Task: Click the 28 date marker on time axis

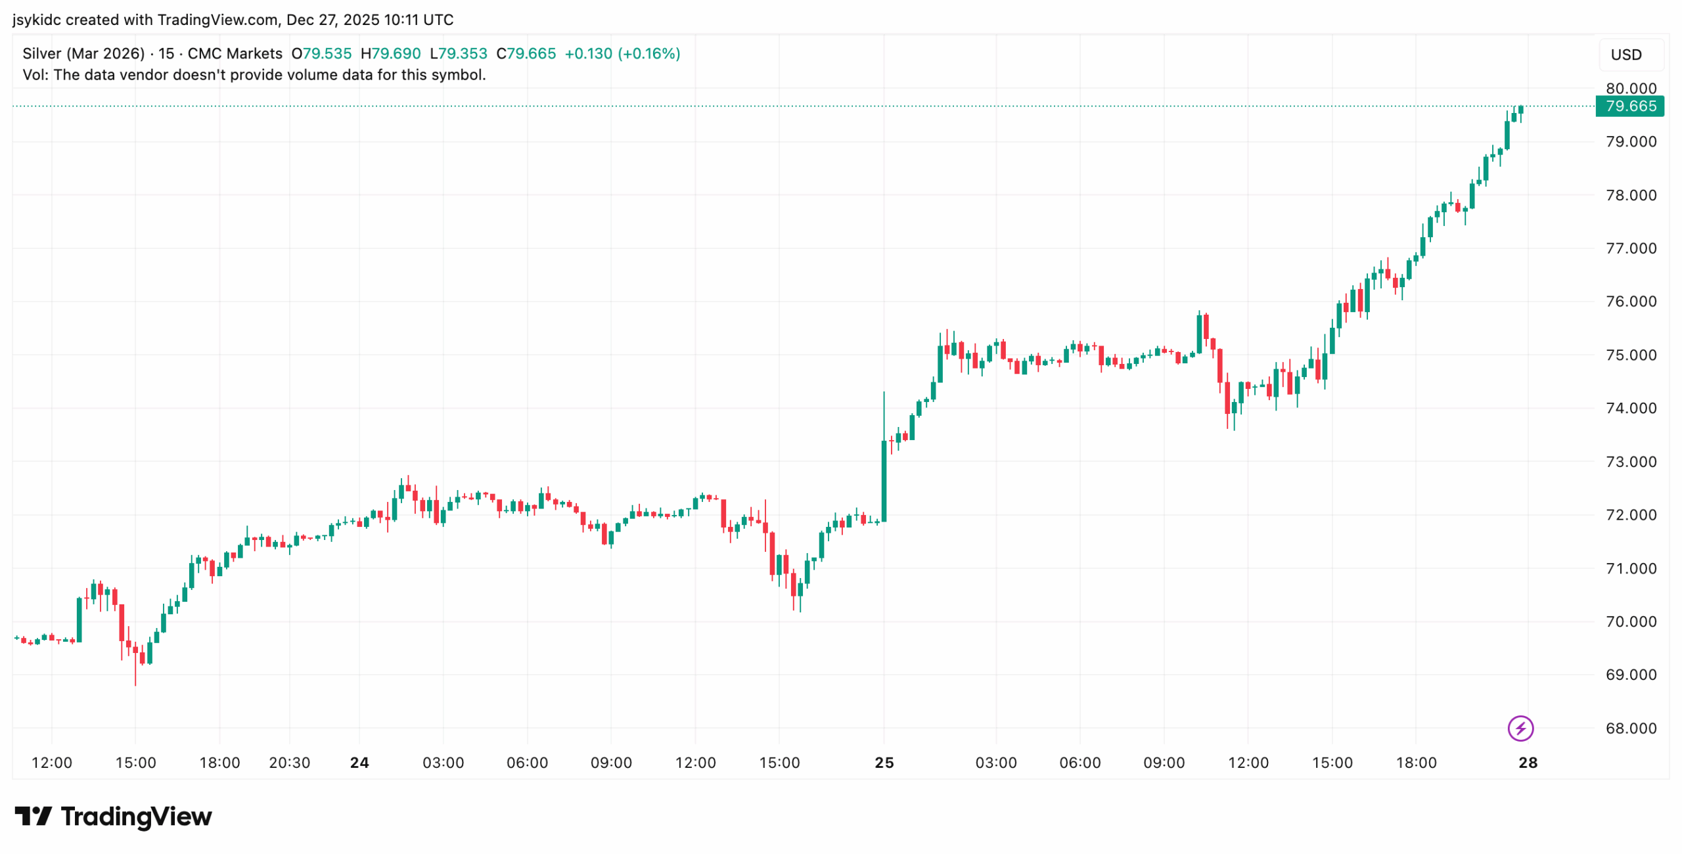Action: [1528, 763]
